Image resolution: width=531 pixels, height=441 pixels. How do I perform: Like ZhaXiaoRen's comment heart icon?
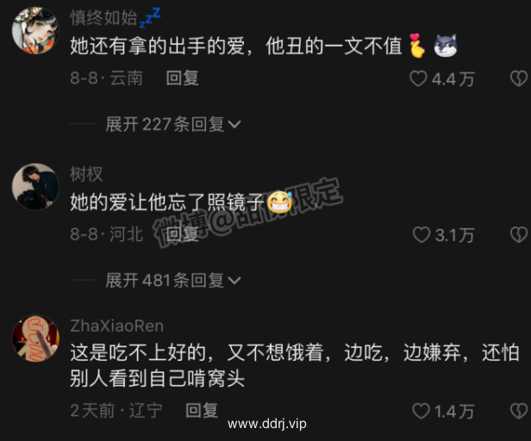(421, 411)
